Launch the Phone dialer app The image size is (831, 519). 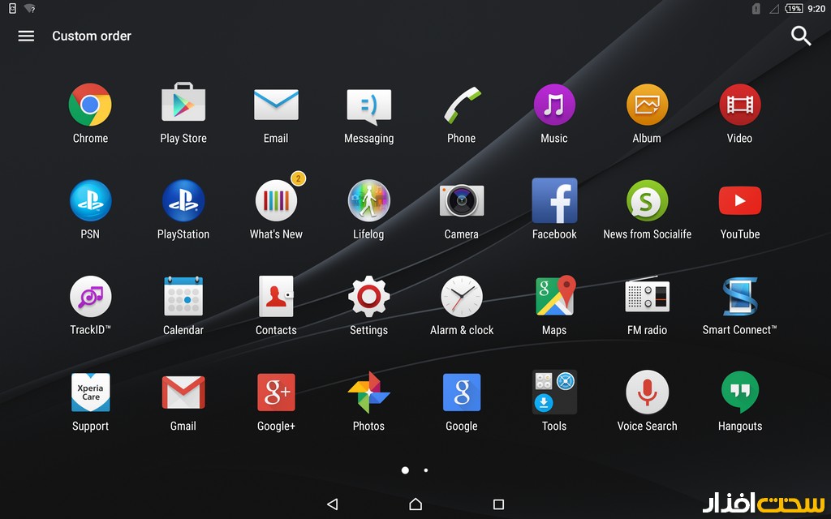tap(462, 105)
